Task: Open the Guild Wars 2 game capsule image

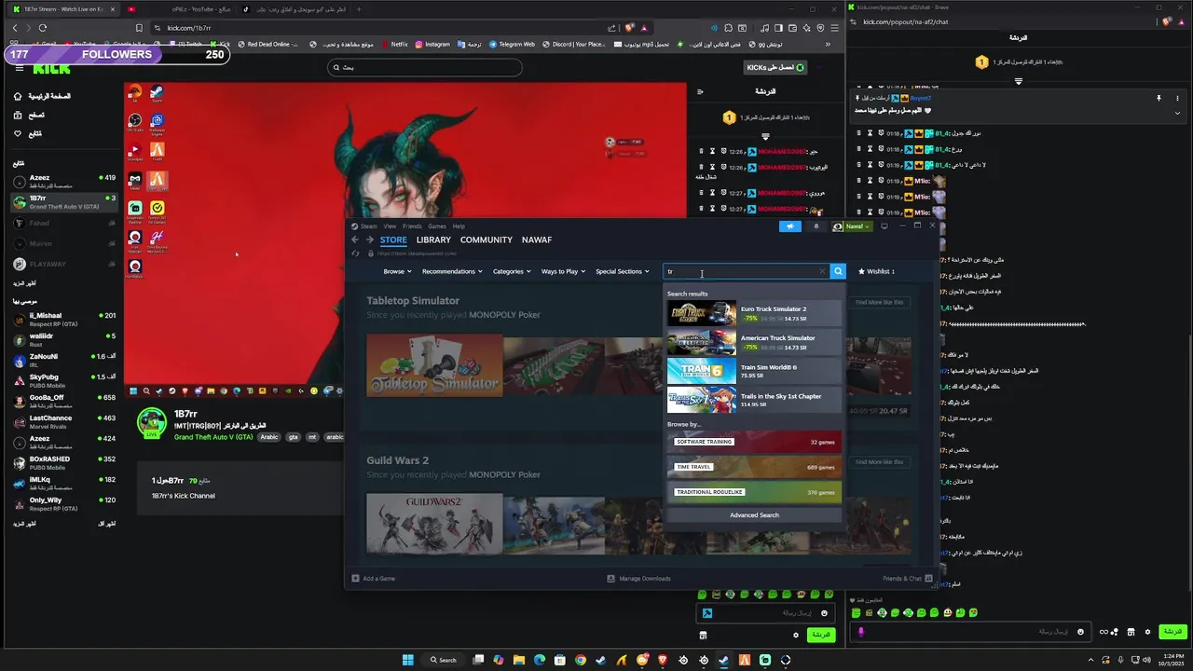Action: tap(434, 525)
